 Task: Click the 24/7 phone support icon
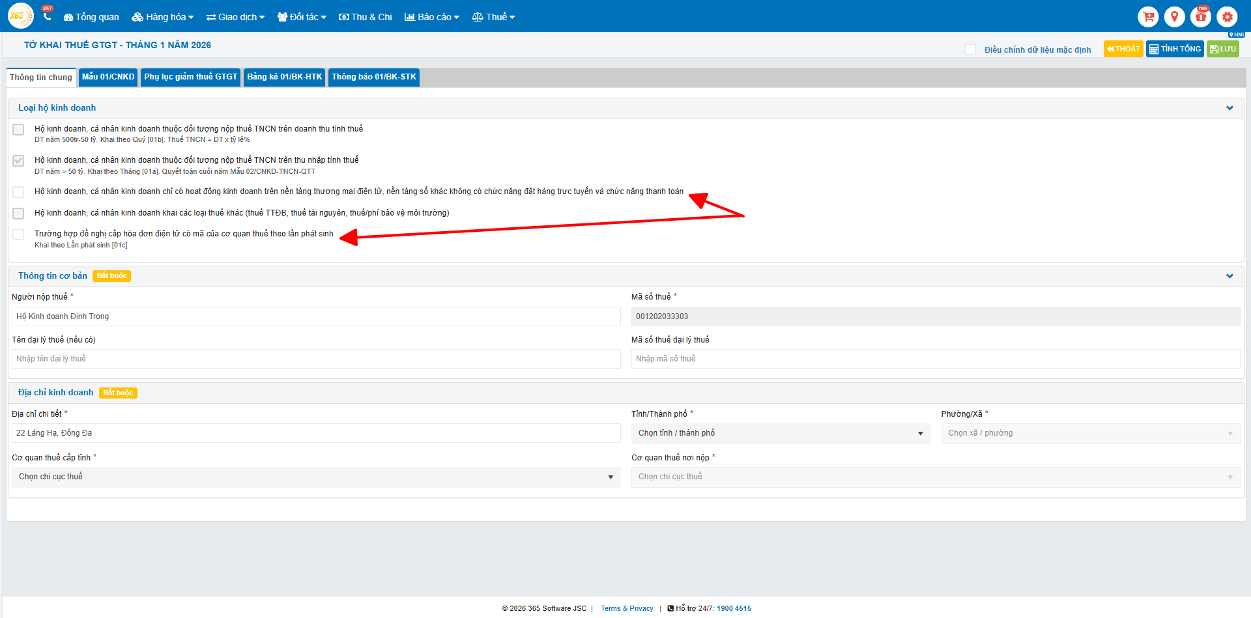[47, 16]
